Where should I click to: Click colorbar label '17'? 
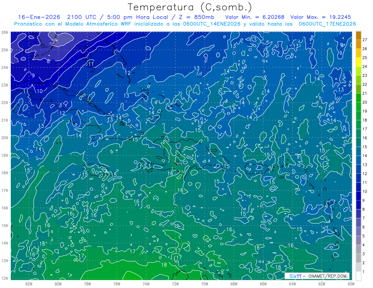tap(365, 129)
